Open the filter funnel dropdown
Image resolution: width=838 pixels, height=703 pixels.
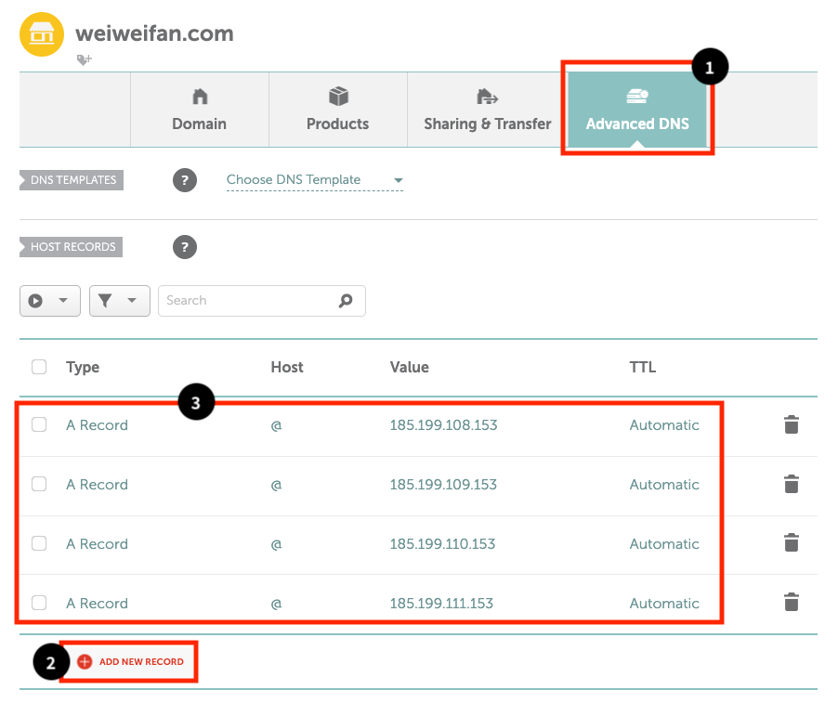pos(119,301)
